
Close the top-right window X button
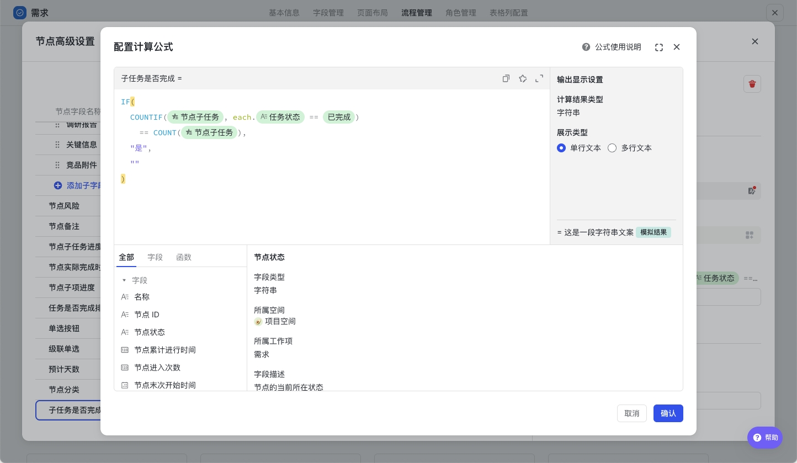[775, 13]
